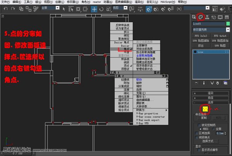Choose 角点 in the right-click menu
The width and height of the screenshot is (232, 156).
point(122,49)
